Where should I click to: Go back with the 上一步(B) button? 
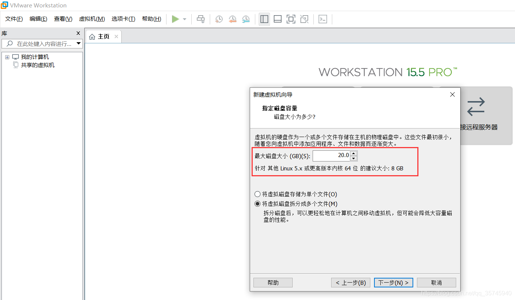[351, 283]
